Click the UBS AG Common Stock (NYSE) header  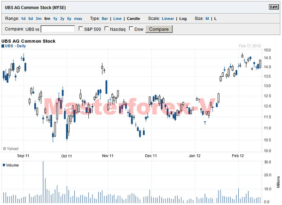(35, 8)
